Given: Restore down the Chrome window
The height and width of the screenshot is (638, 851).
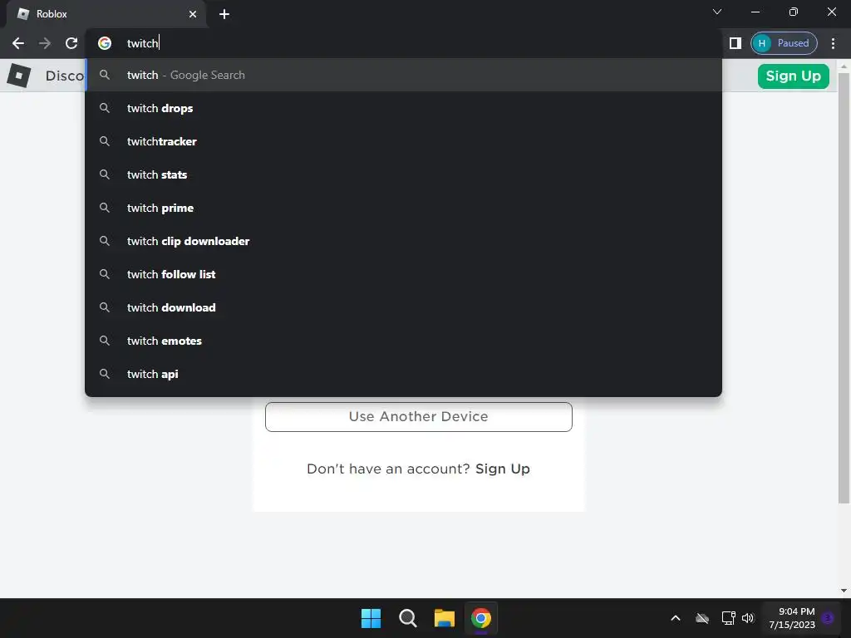Looking at the screenshot, I should 794,12.
